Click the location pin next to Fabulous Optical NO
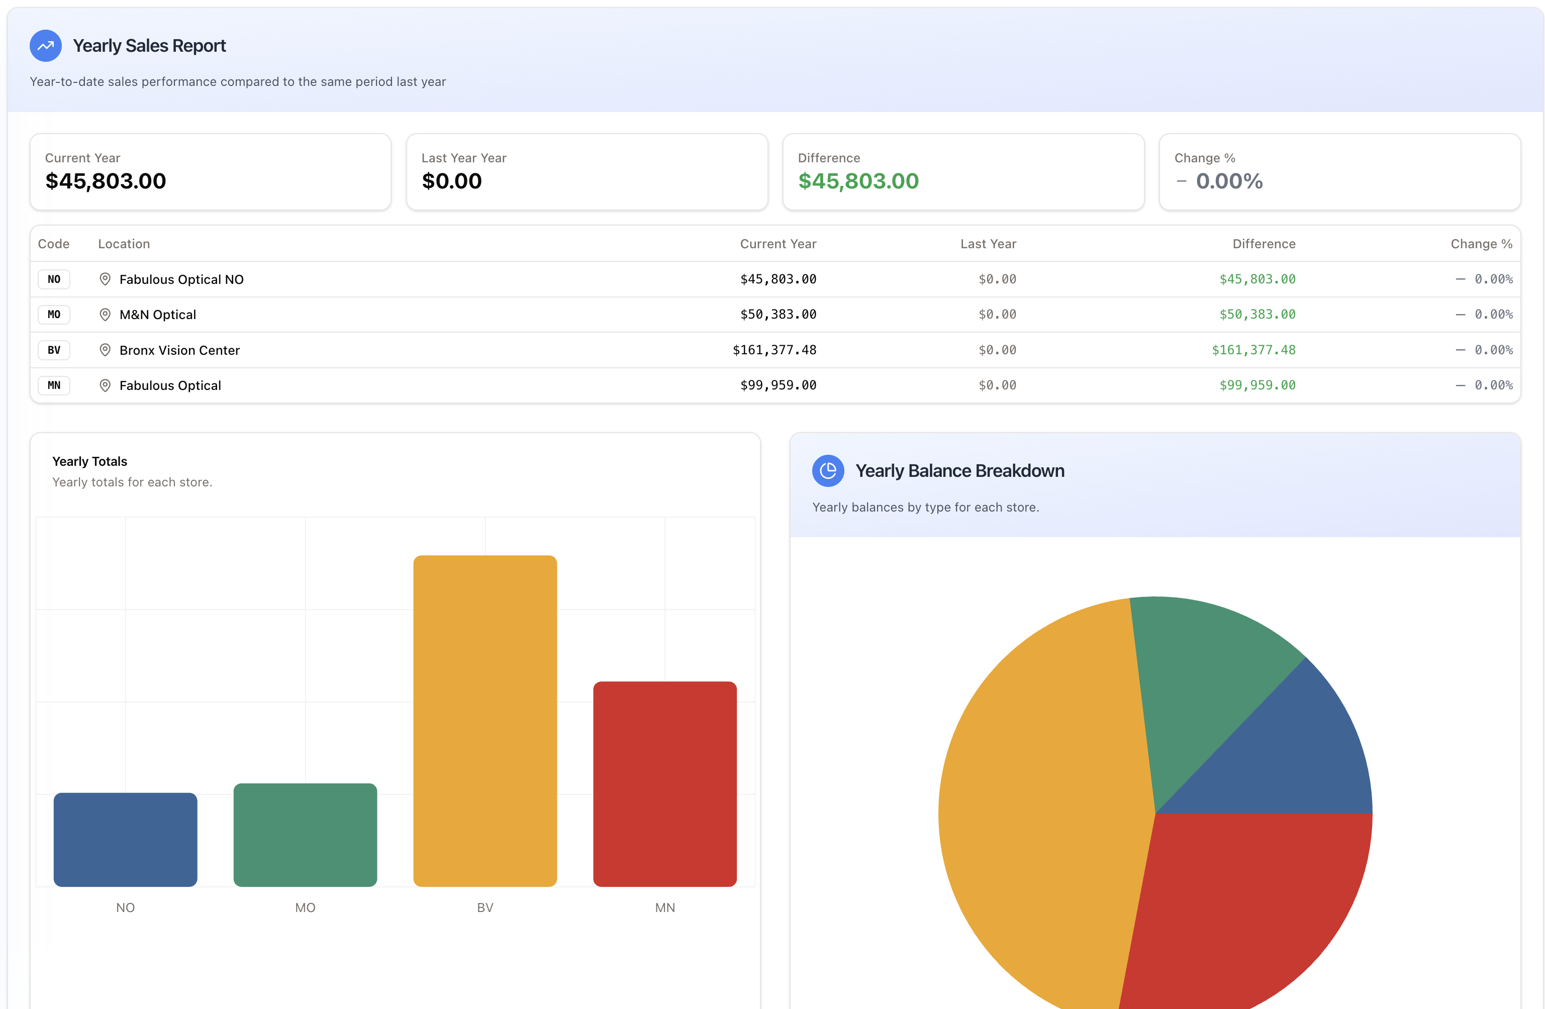Viewport: 1545px width, 1009px height. click(105, 279)
